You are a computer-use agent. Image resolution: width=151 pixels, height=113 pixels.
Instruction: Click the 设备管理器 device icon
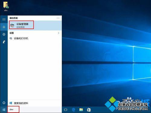click(12, 26)
